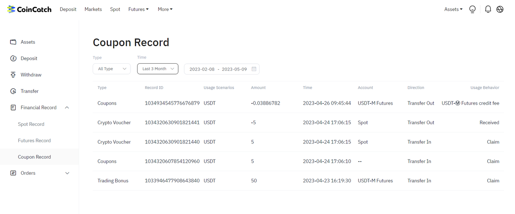Click the Transfer icon in sidebar

coord(13,91)
